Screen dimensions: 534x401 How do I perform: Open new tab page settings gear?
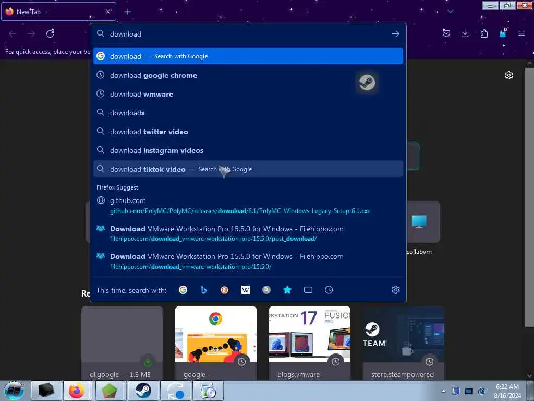click(509, 75)
